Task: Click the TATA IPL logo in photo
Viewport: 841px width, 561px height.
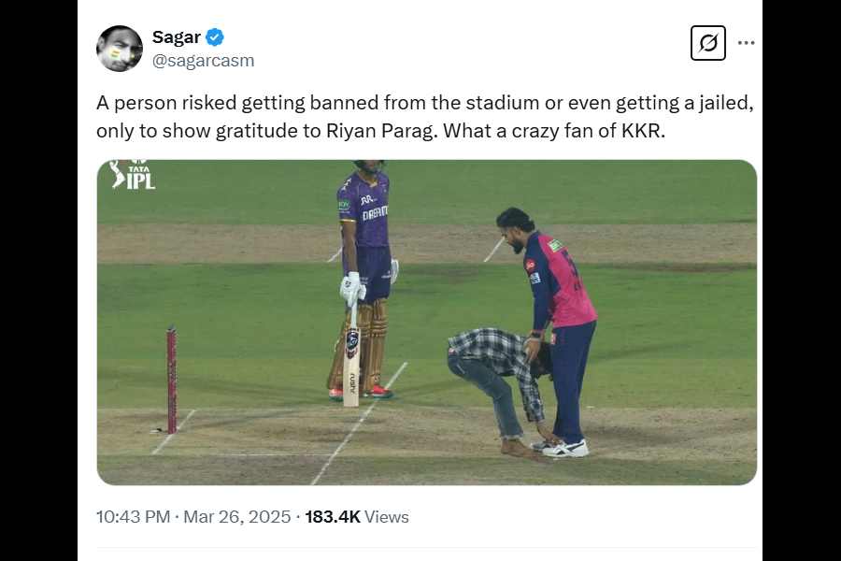Action: [132, 175]
